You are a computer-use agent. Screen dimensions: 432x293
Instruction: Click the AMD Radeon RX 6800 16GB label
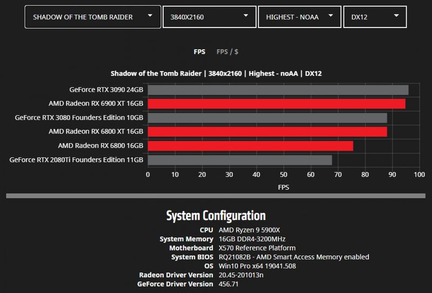(100, 145)
